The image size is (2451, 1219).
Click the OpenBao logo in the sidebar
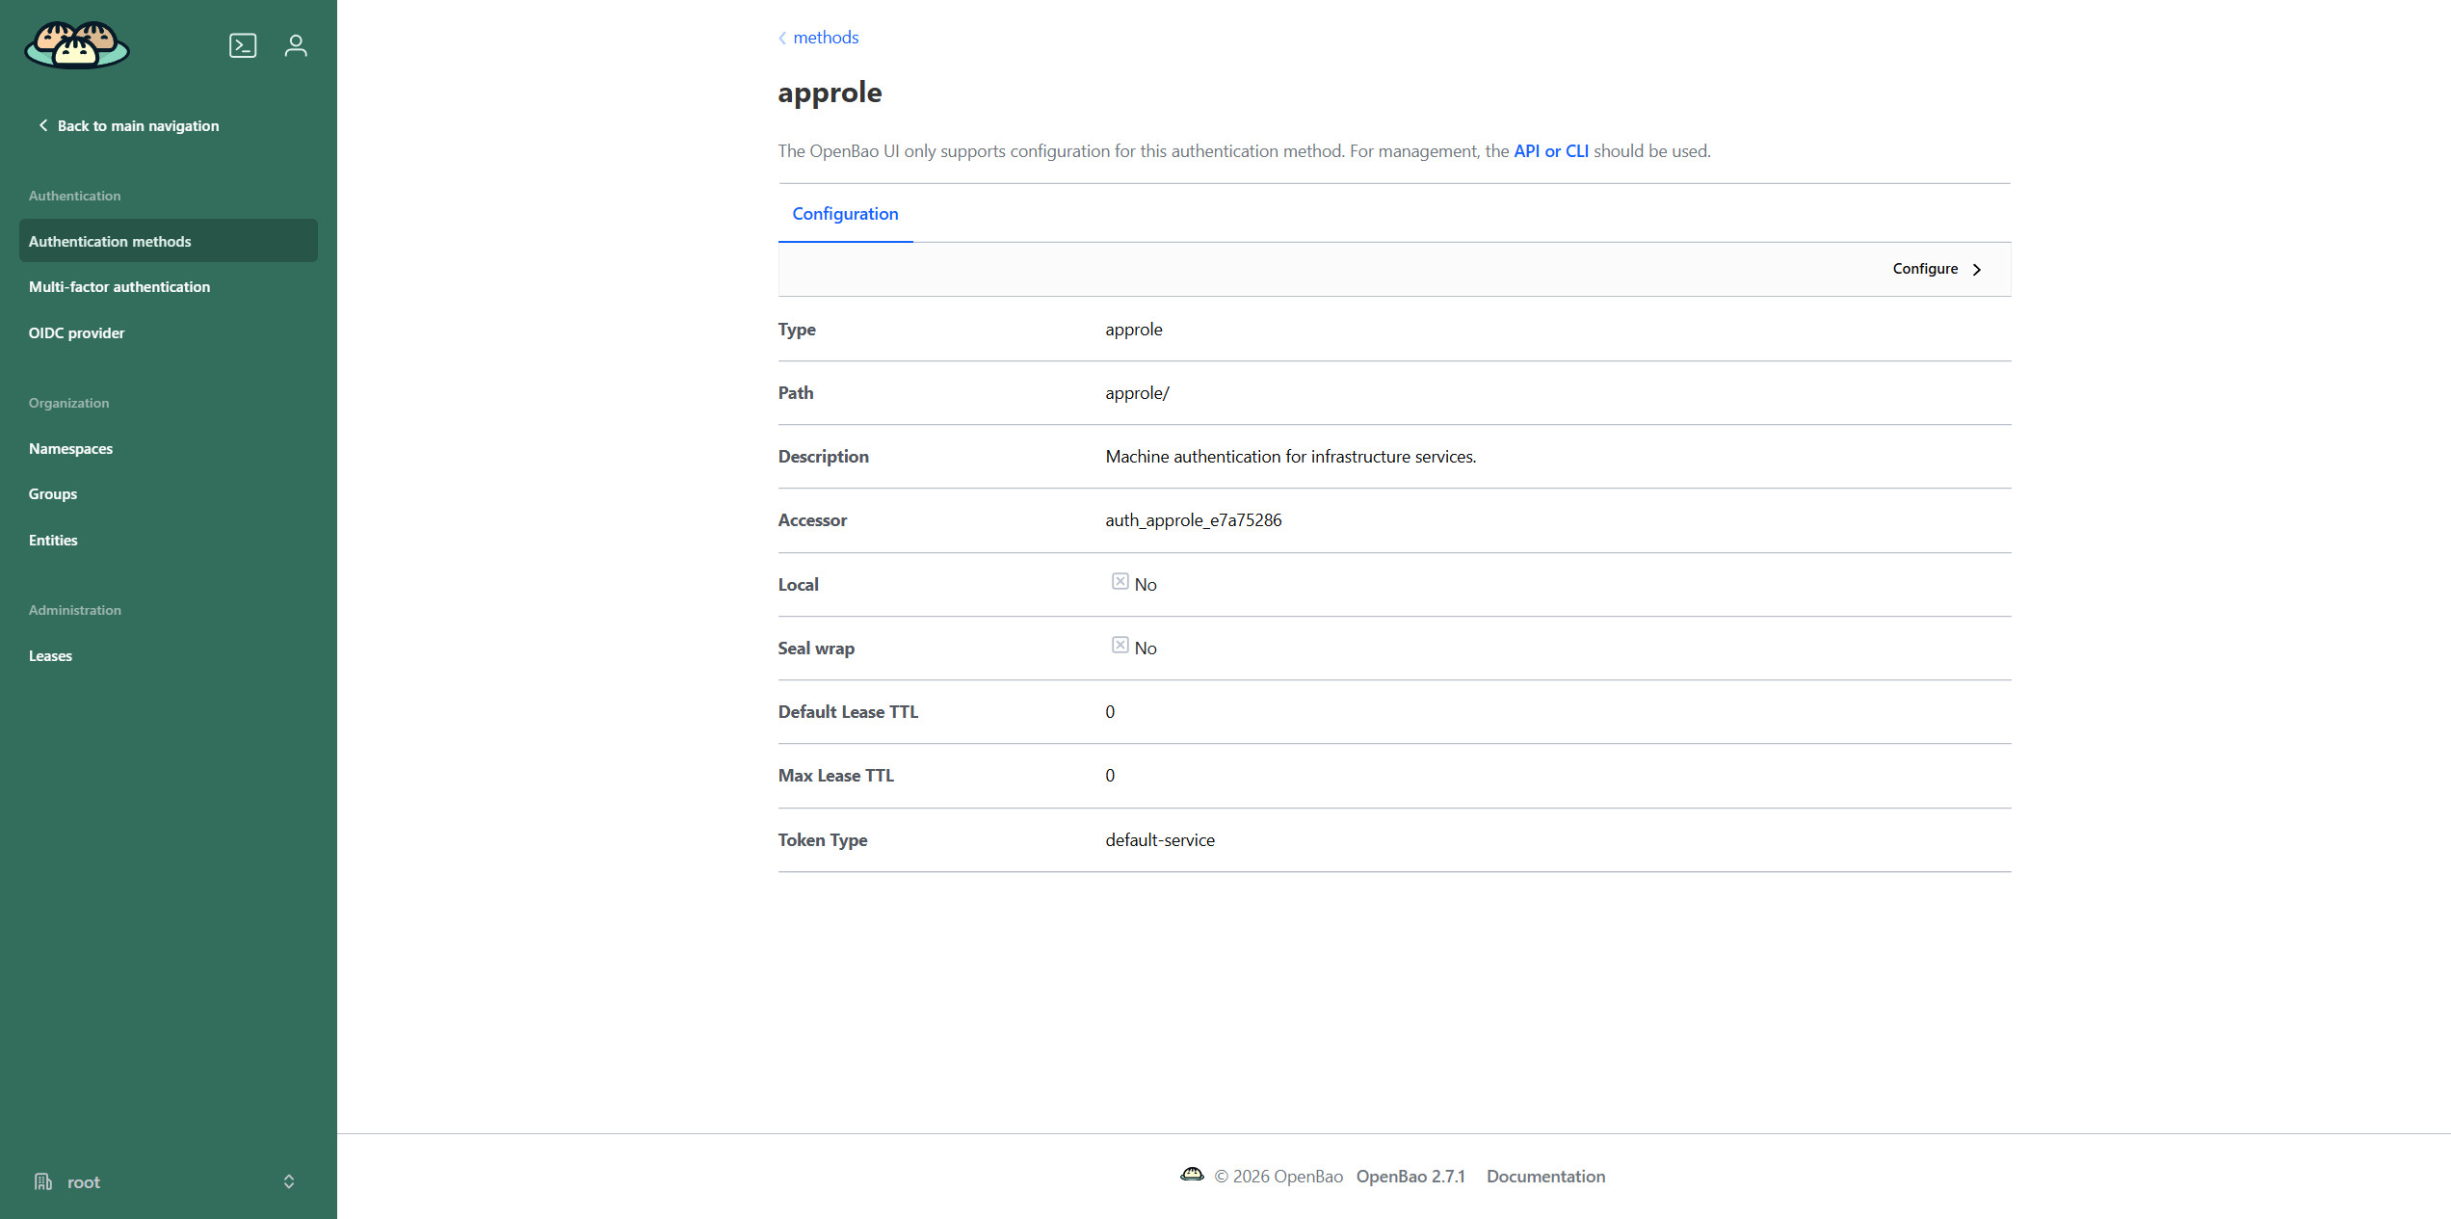[77, 44]
